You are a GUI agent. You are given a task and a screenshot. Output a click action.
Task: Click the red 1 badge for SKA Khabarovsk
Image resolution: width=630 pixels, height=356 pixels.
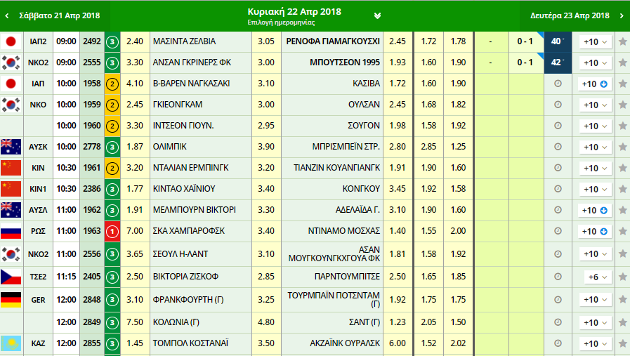click(x=112, y=231)
